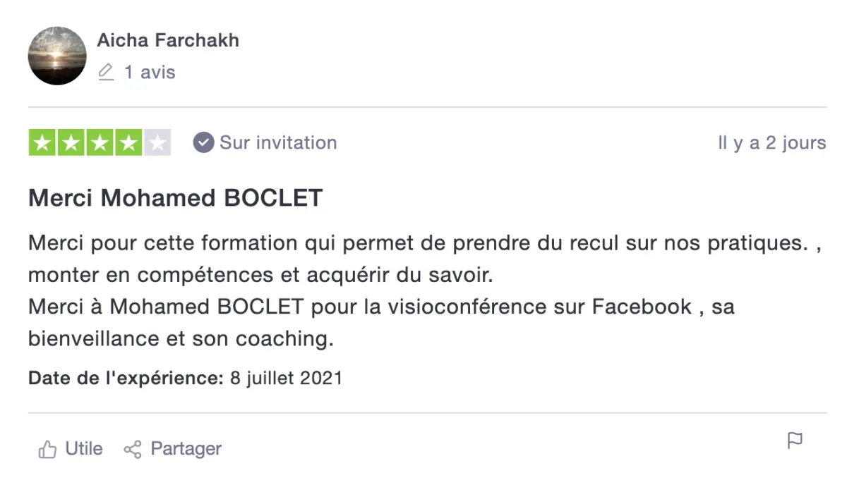Click the Partager button
The height and width of the screenshot is (492, 847).
(x=172, y=449)
